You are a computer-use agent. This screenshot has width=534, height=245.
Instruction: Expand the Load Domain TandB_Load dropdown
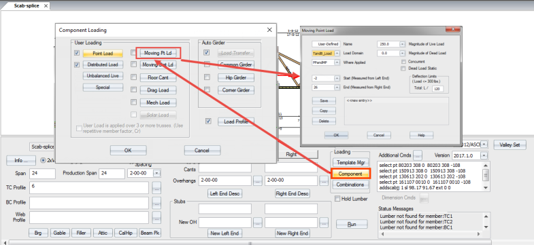337,54
